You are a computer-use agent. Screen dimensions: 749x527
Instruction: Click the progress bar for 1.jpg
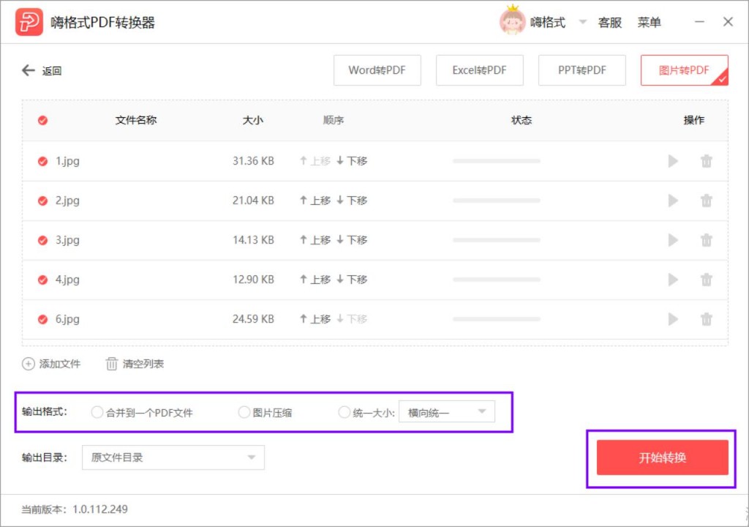497,161
